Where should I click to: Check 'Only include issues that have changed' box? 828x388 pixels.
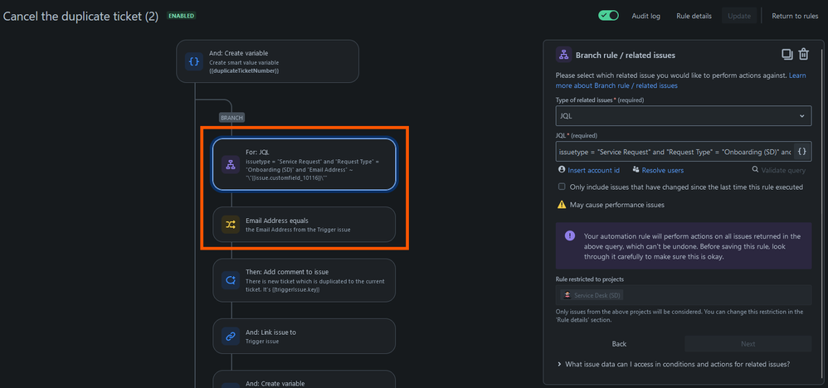pyautogui.click(x=562, y=187)
